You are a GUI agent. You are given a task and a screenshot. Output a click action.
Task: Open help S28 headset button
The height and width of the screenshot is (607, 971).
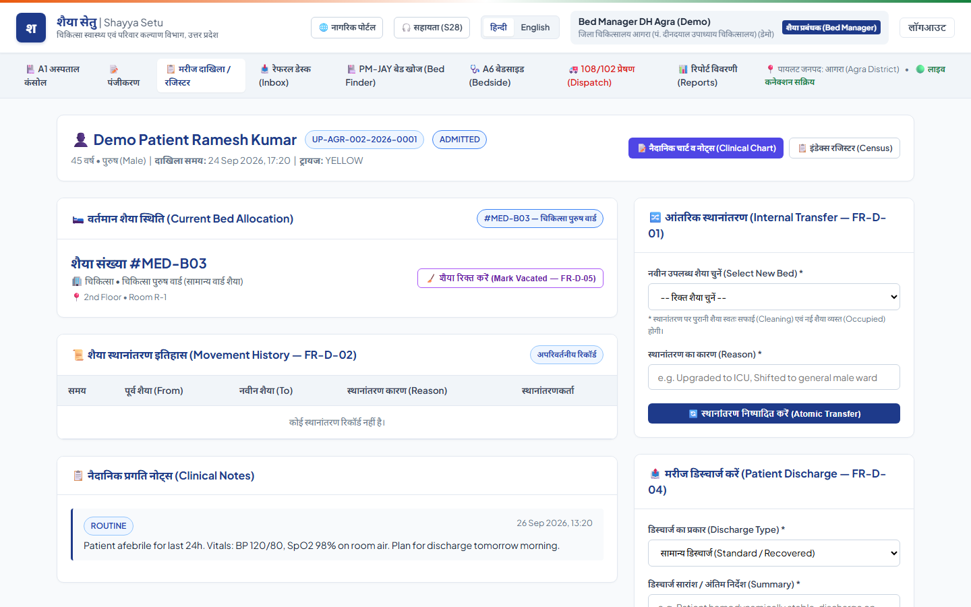[x=432, y=28]
